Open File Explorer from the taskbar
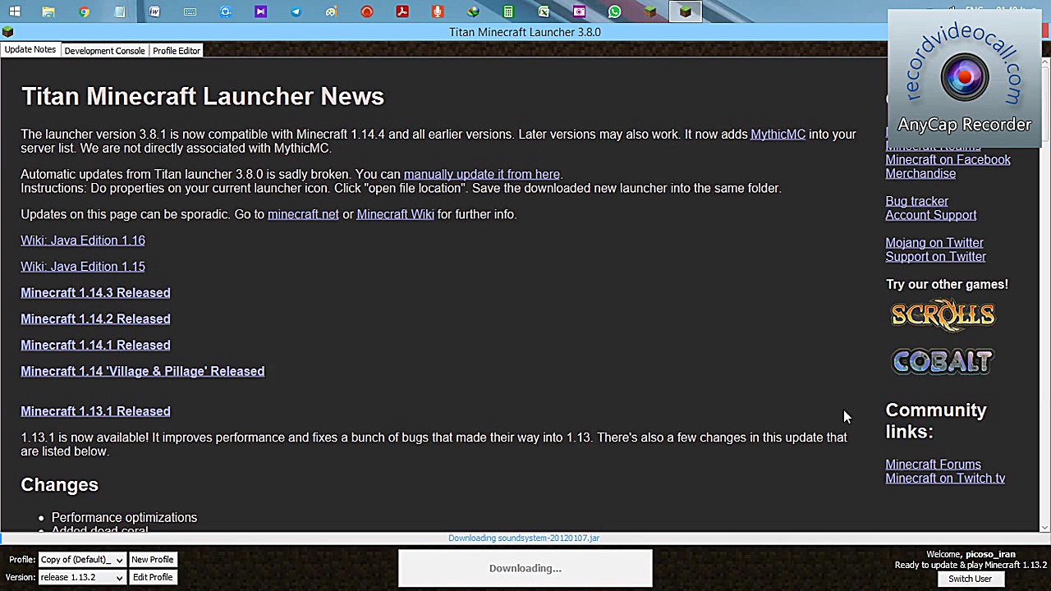Viewport: 1051px width, 591px height. [48, 11]
